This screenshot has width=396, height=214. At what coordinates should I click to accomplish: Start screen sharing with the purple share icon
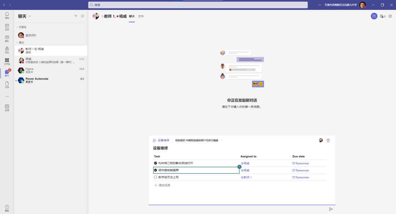(374, 16)
